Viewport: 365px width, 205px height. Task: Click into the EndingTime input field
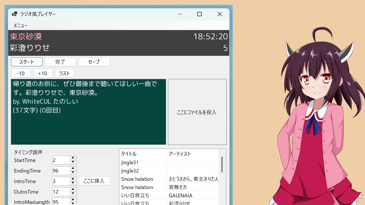(61, 171)
